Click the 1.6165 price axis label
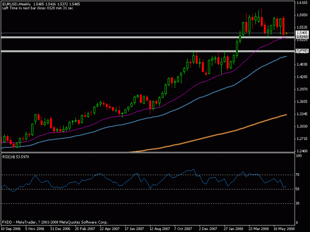 pos(302,2)
